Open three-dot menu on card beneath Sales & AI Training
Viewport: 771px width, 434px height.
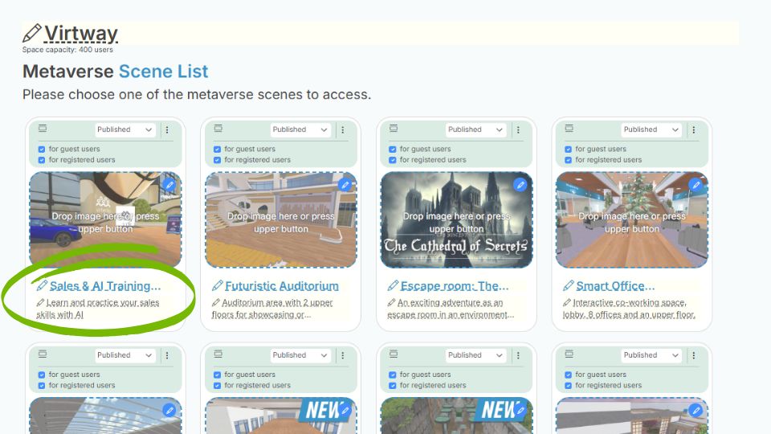[167, 355]
